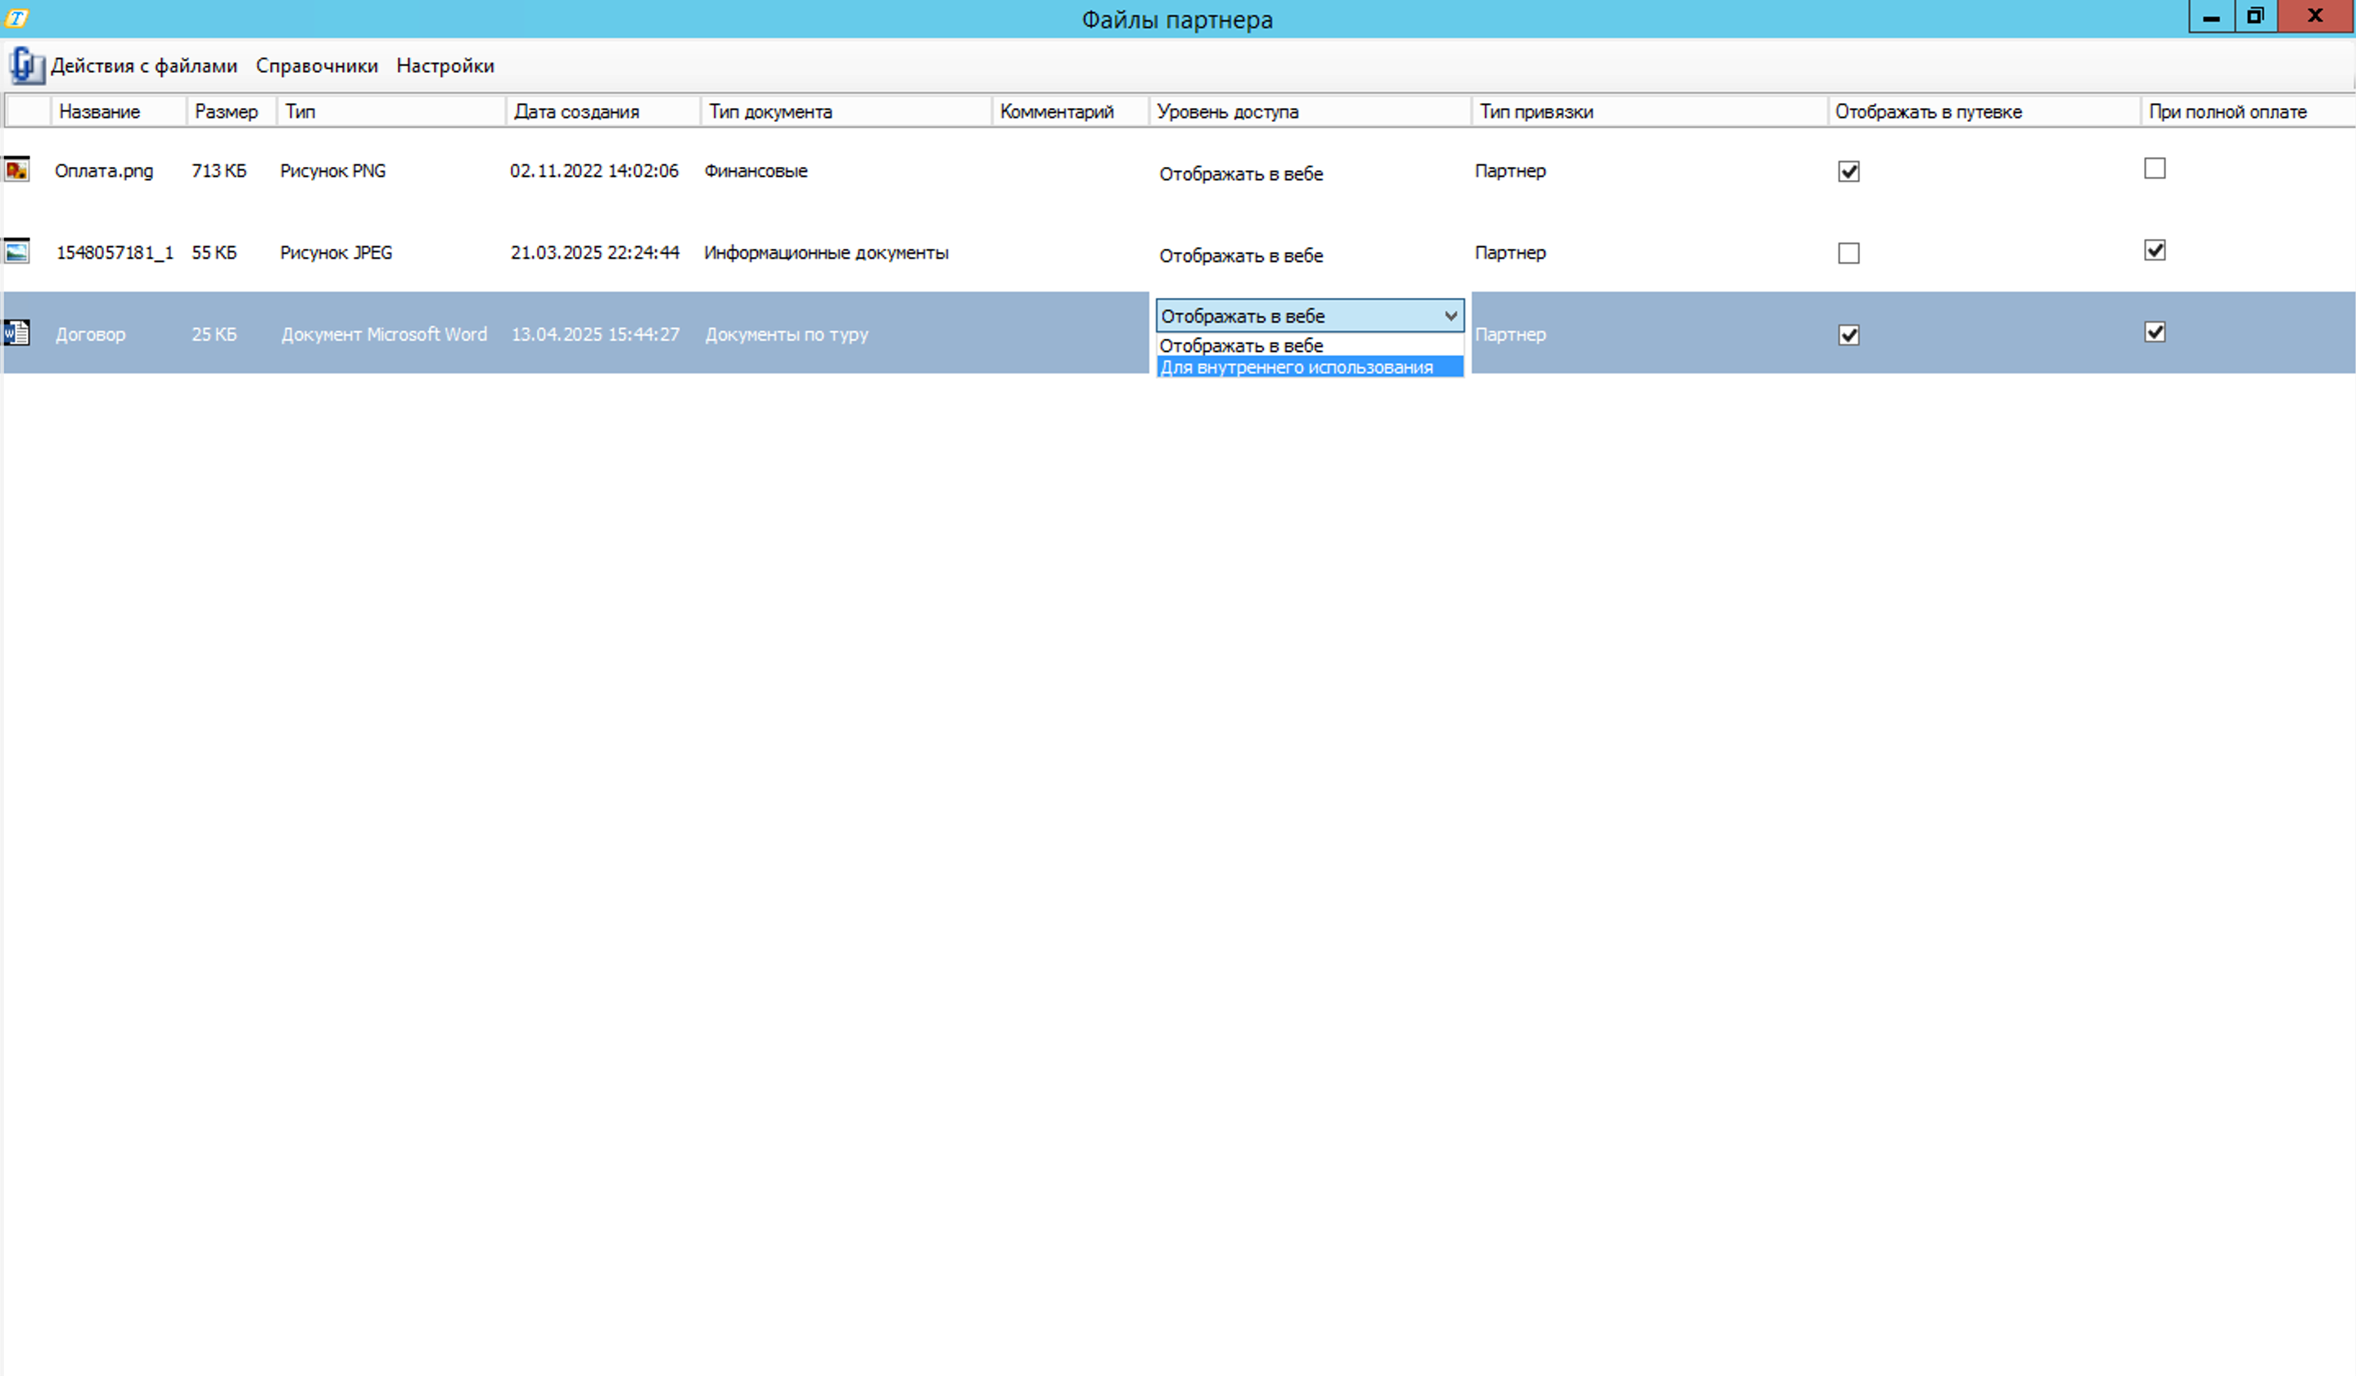The image size is (2356, 1376).
Task: Restore down the window
Action: 2255,16
